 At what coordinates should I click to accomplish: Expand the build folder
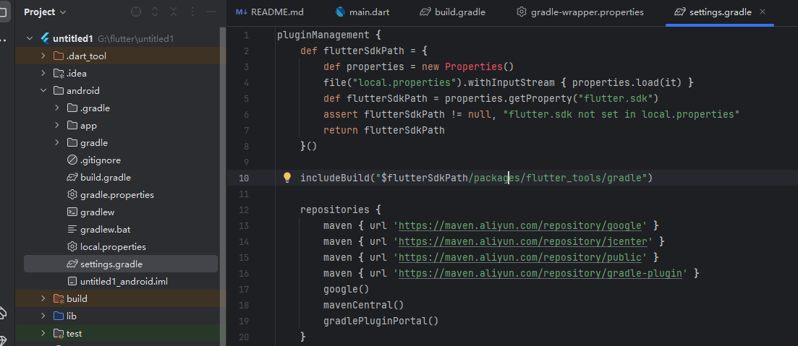click(x=43, y=299)
